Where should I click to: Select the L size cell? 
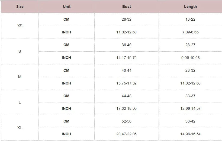20,102
